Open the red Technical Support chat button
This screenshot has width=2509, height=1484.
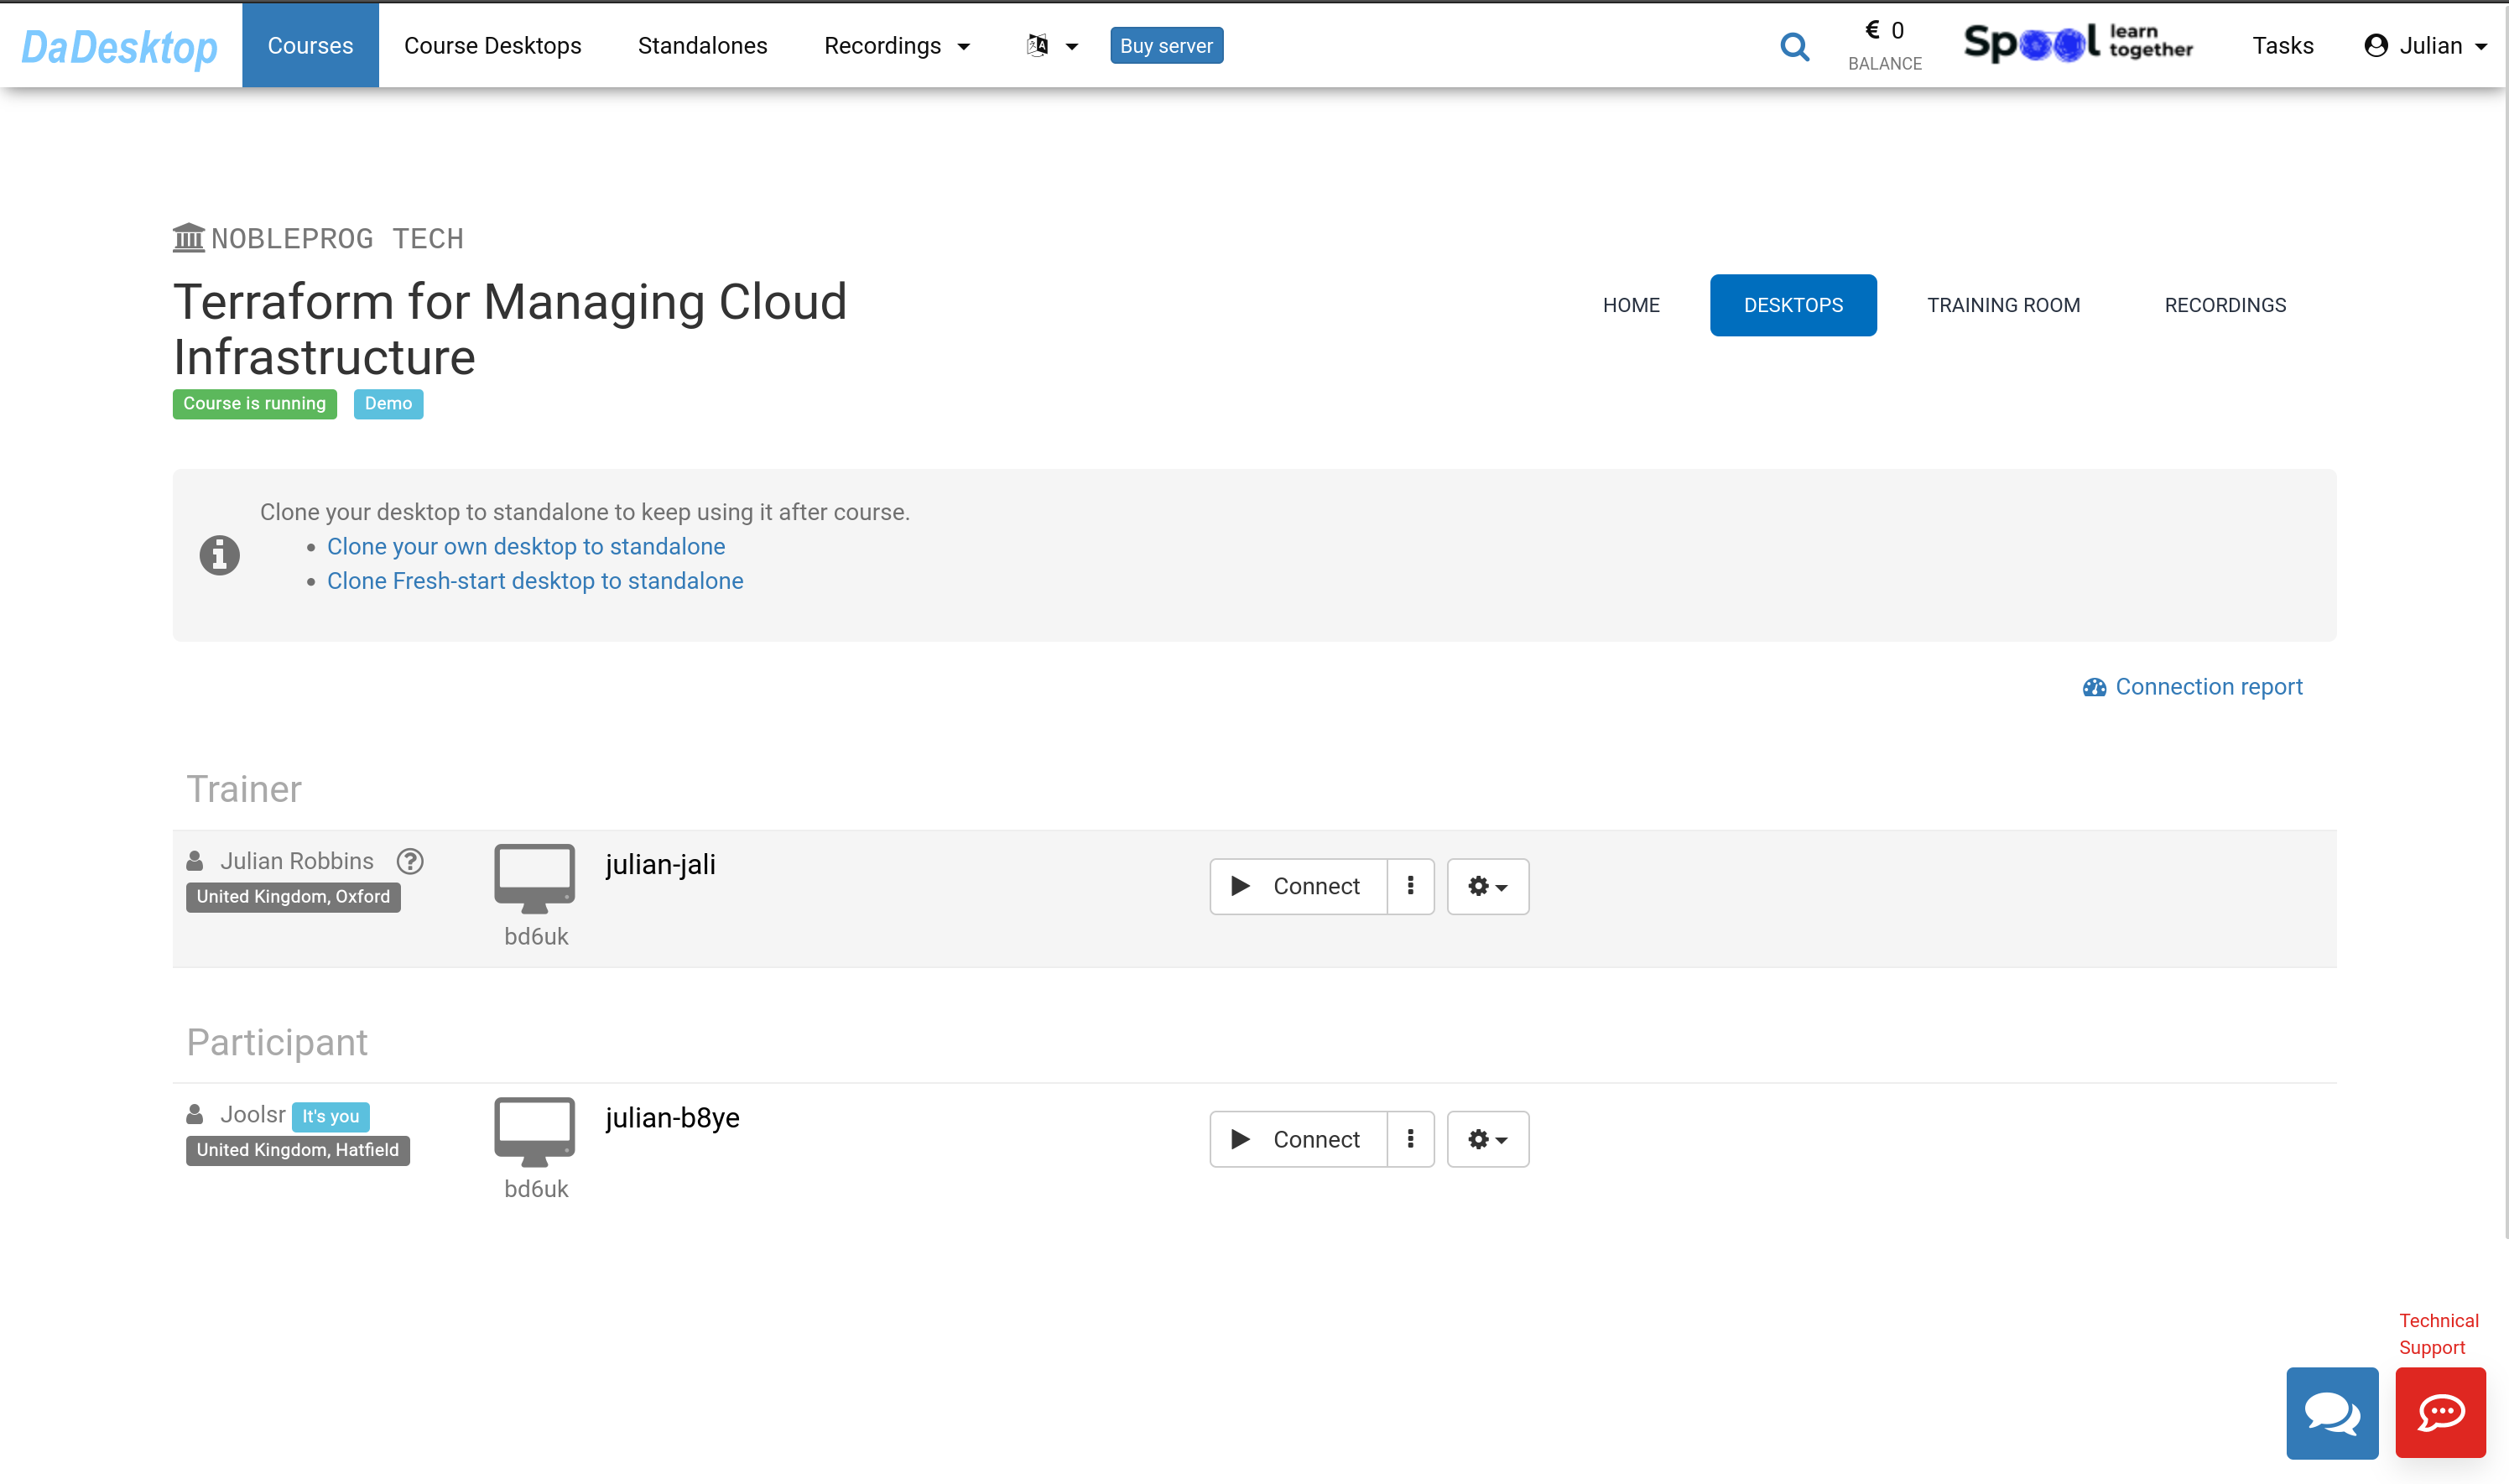tap(2440, 1412)
